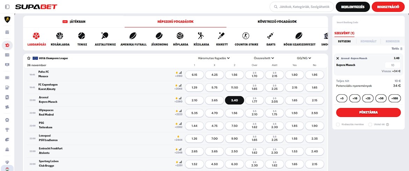Remove Arsenal - Bayern Munich selection
Screen dimensions: 409x171
(337, 58)
